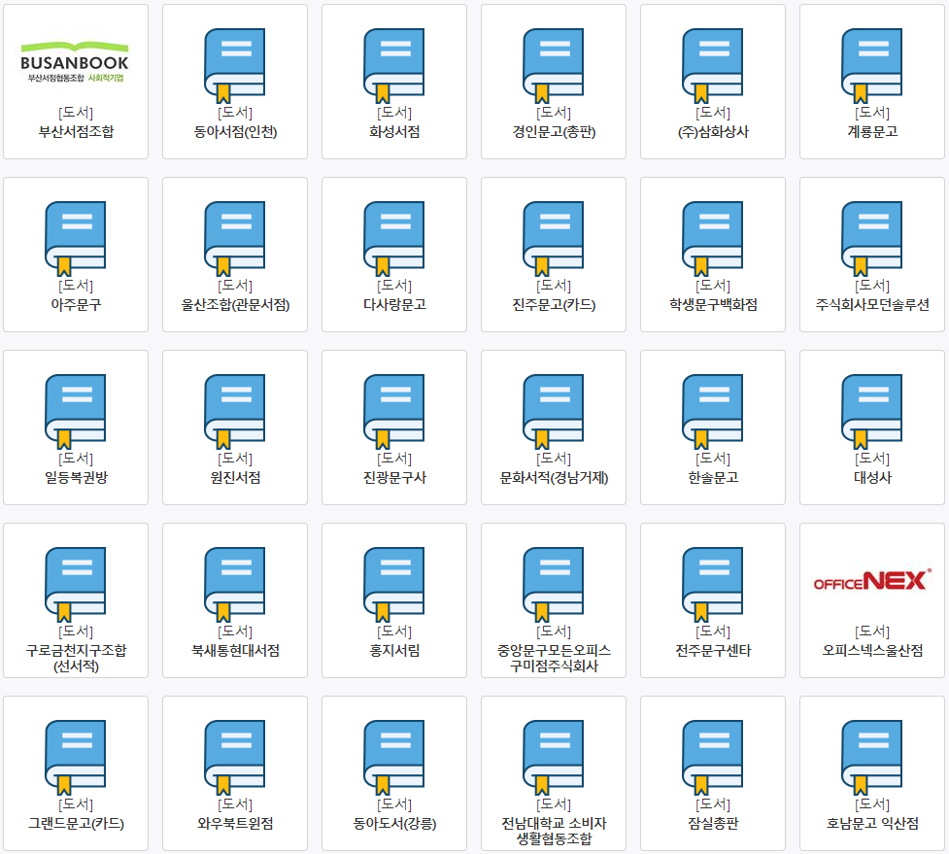
Task: Select the 원진서점 label text
Action: pyautogui.click(x=235, y=478)
